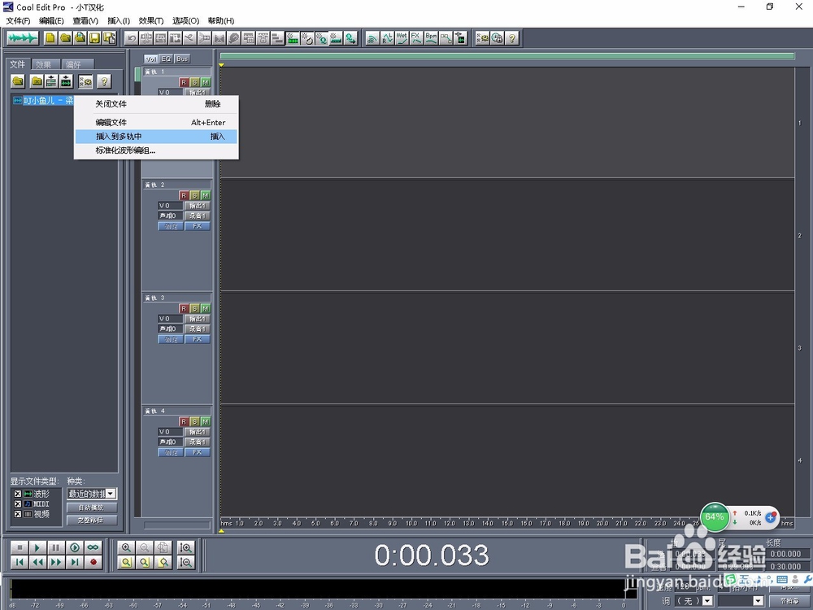The image size is (813, 610).
Task: Open the FX button on track 2
Action: coord(197,226)
